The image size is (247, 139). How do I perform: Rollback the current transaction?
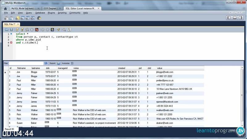coord(48,30)
